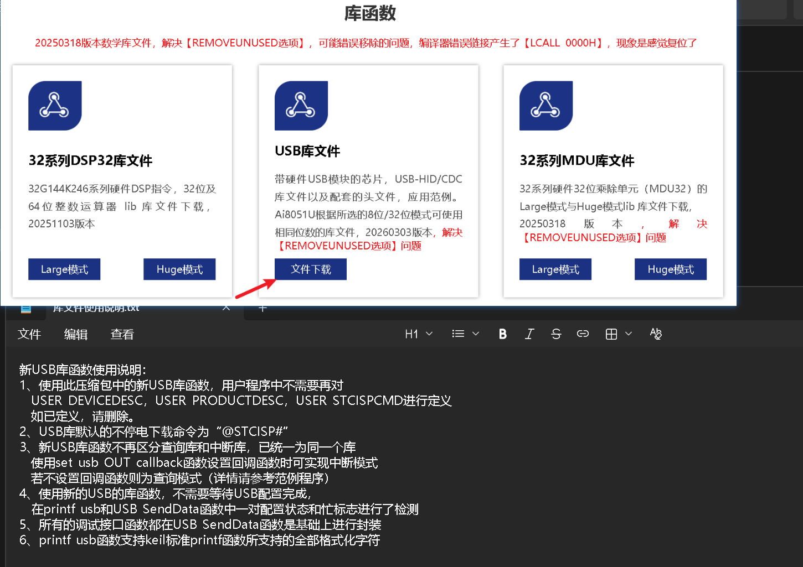This screenshot has width=803, height=567.
Task: Open the 查看 menu
Action: [x=122, y=334]
